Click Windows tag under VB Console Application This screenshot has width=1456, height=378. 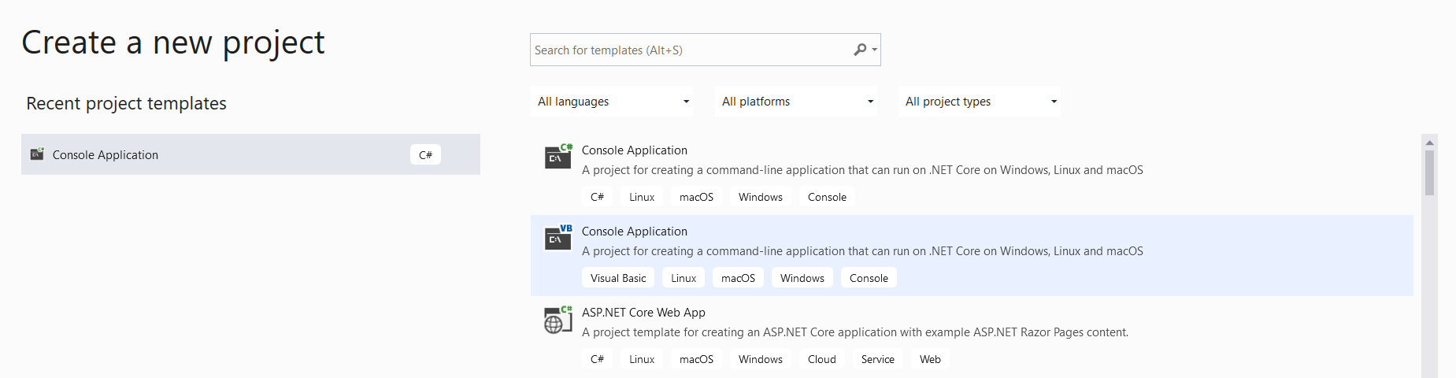tap(802, 278)
